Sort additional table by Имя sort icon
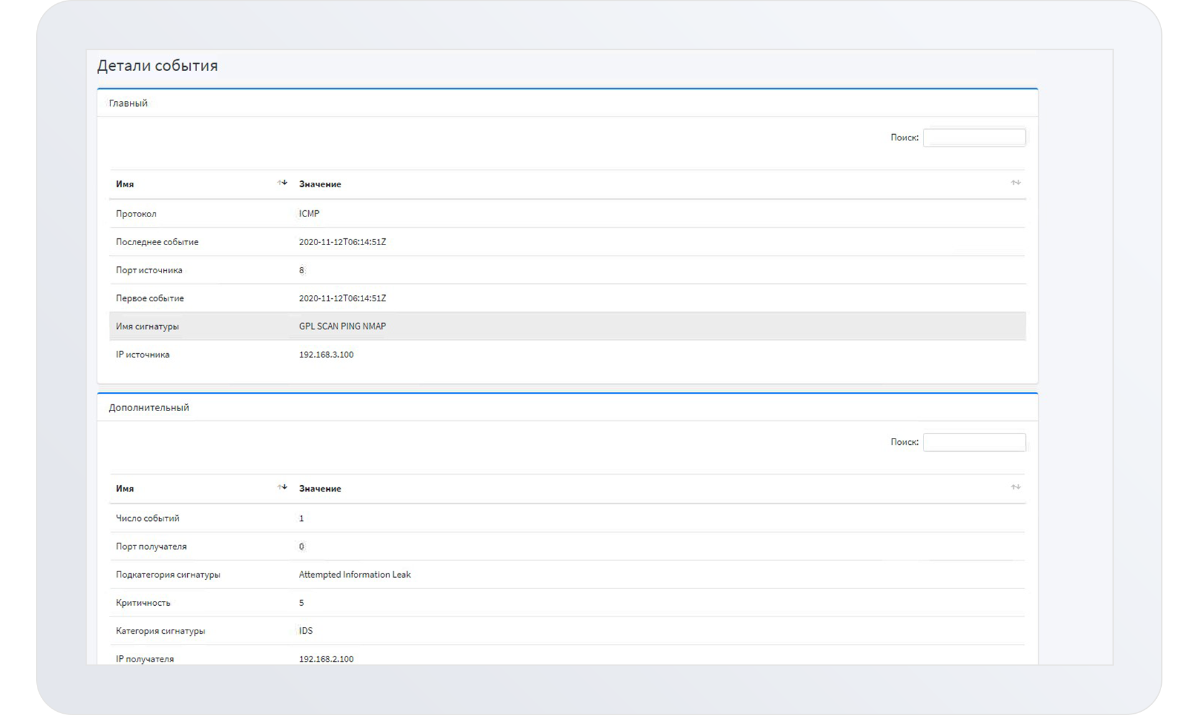The width and height of the screenshot is (1198, 715). click(282, 487)
